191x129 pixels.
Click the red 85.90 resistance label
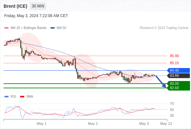pos(174,56)
